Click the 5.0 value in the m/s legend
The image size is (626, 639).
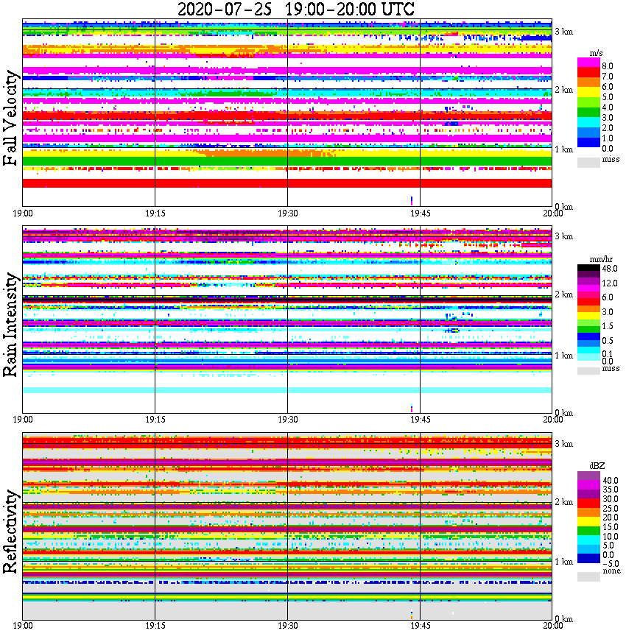pos(608,97)
